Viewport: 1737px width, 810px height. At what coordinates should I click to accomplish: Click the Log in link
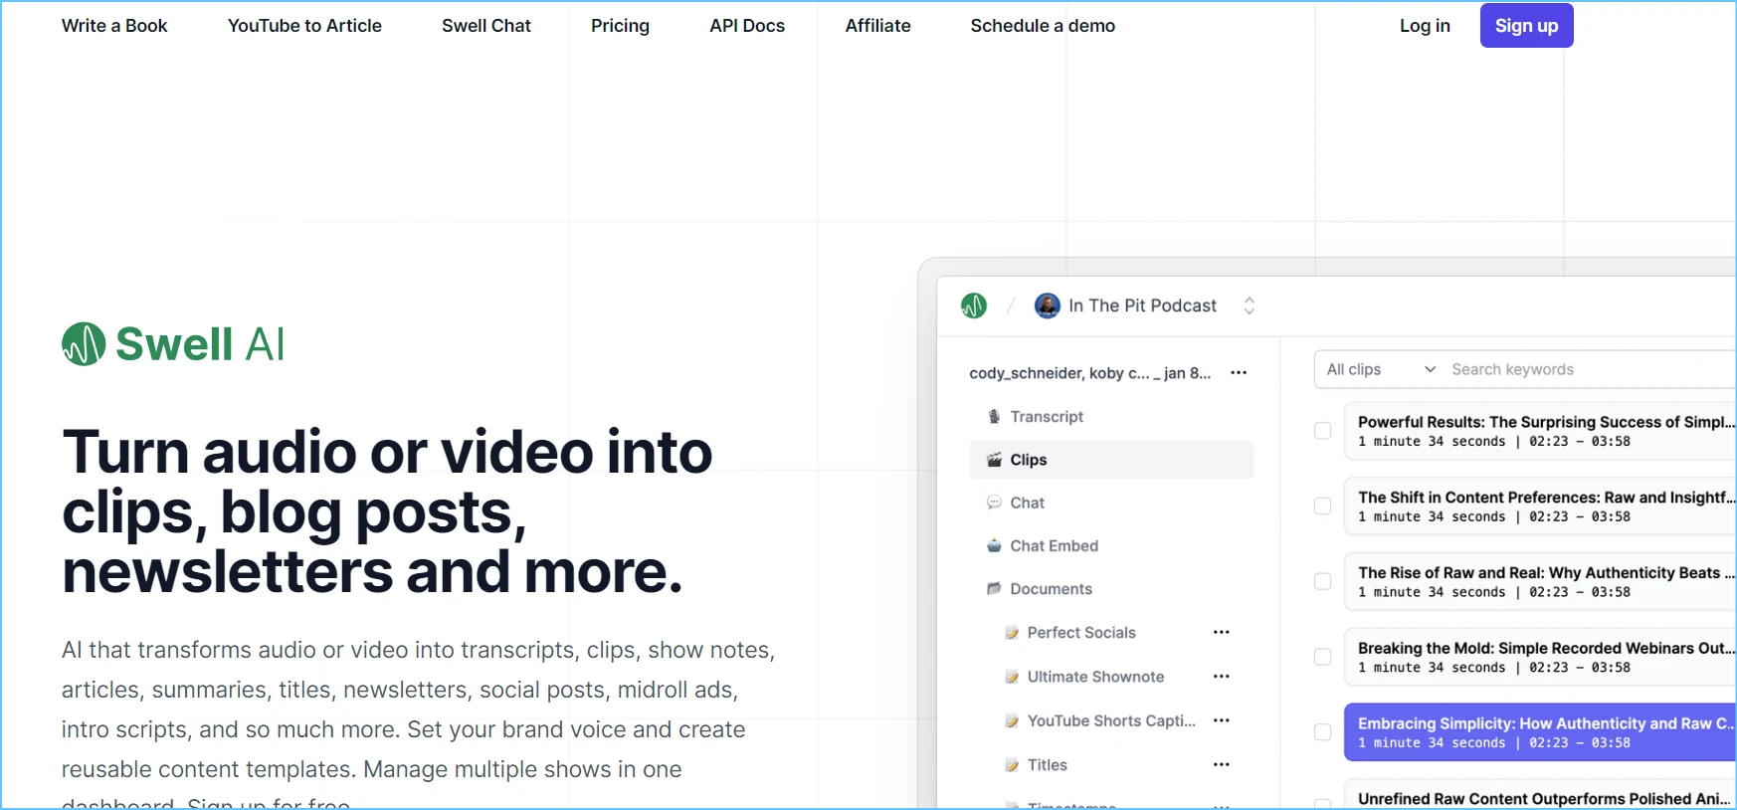pos(1425,26)
